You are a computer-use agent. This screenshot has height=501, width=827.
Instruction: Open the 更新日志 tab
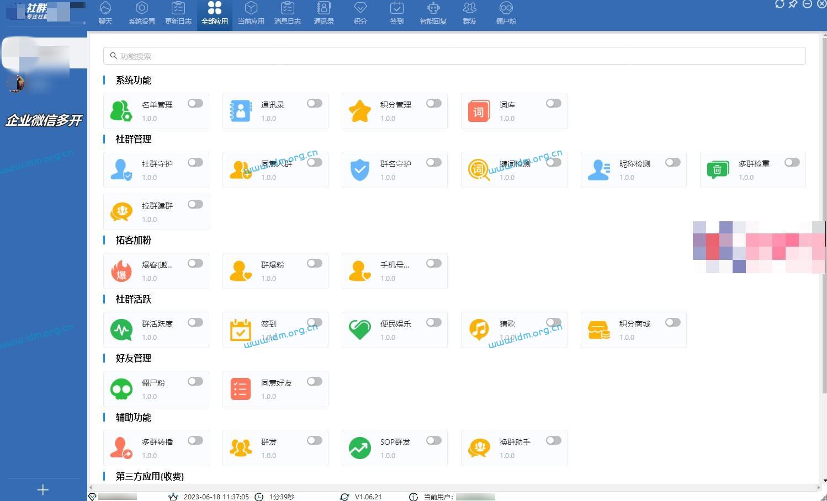[178, 14]
